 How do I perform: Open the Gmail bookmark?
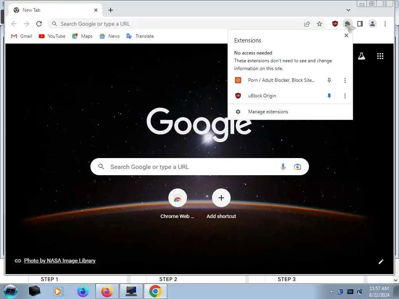point(22,36)
